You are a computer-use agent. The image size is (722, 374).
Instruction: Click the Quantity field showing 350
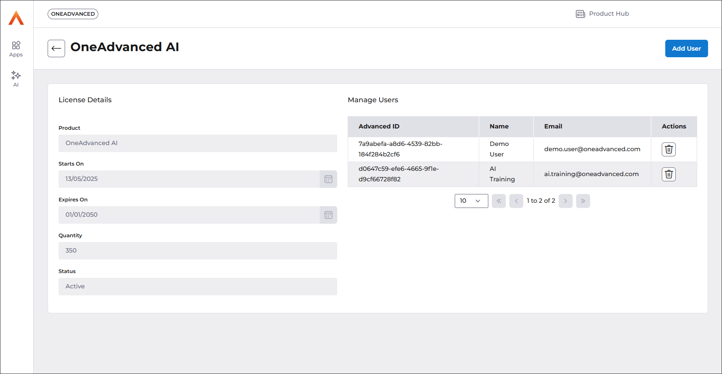point(198,251)
